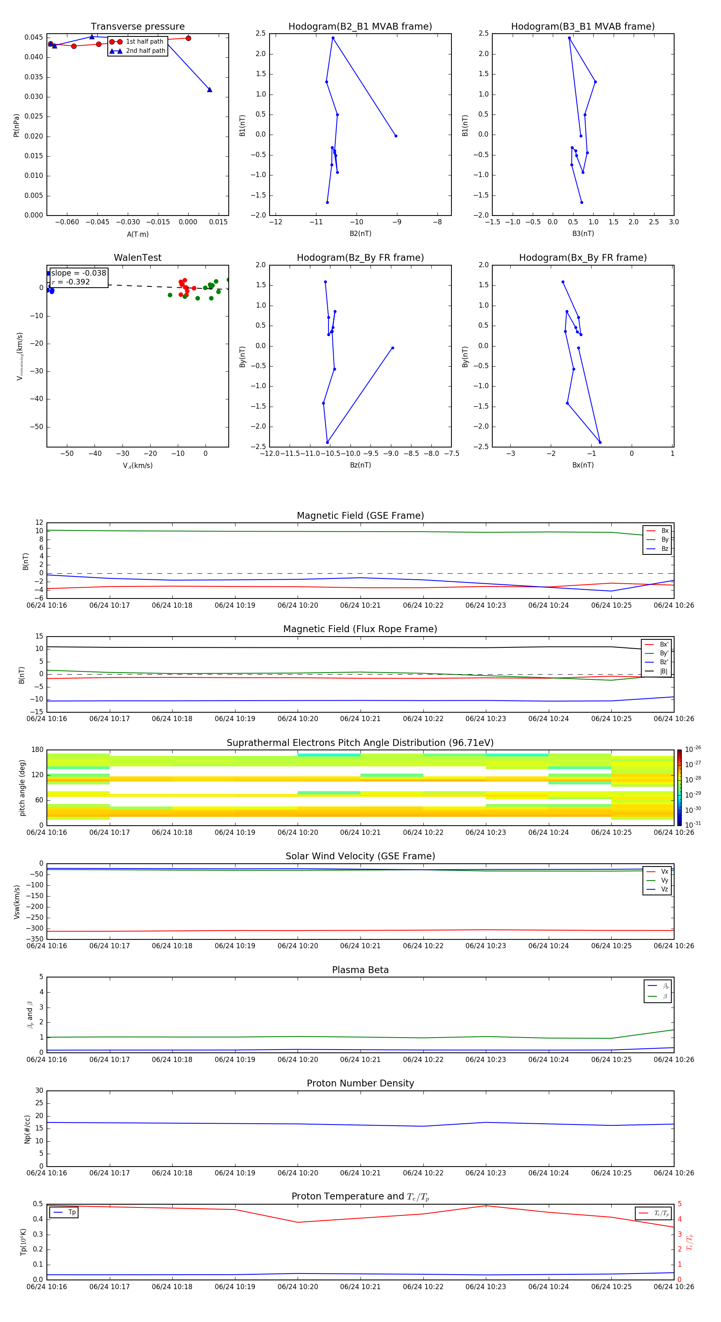
Task: Click the 'Np(#/cc)' y-axis label
Action: point(27,1129)
